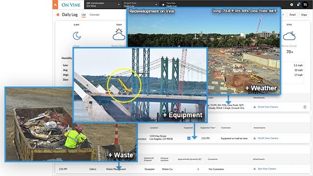This screenshot has height=176, width=313.
Task: Delete the weather entry with trash icon
Action: point(305,107)
